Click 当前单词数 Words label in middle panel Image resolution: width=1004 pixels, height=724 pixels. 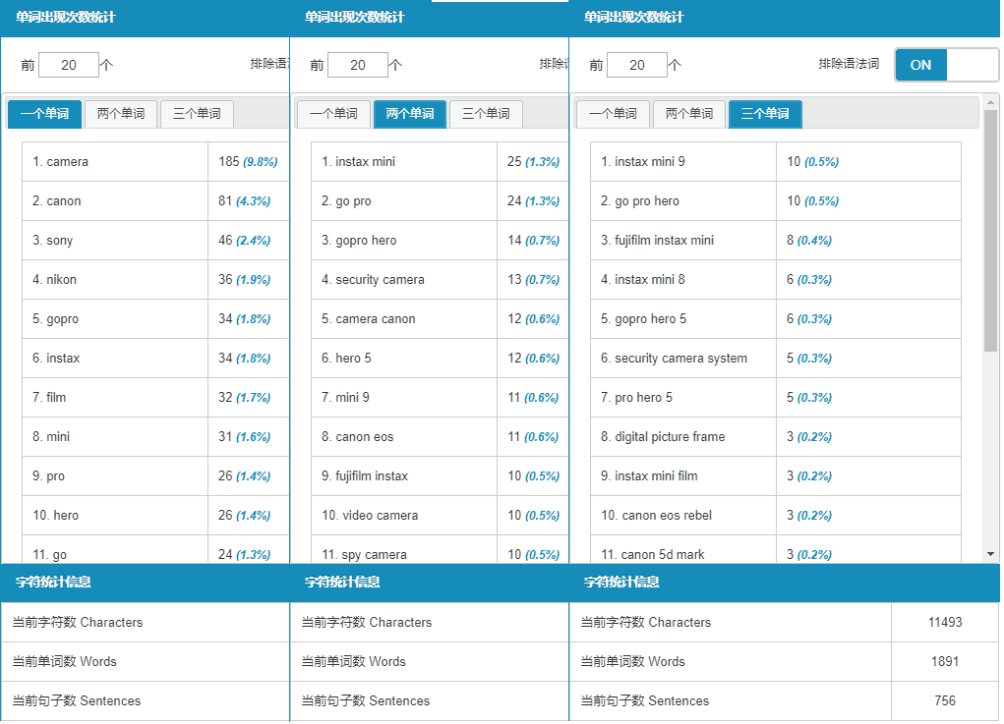pyautogui.click(x=353, y=661)
